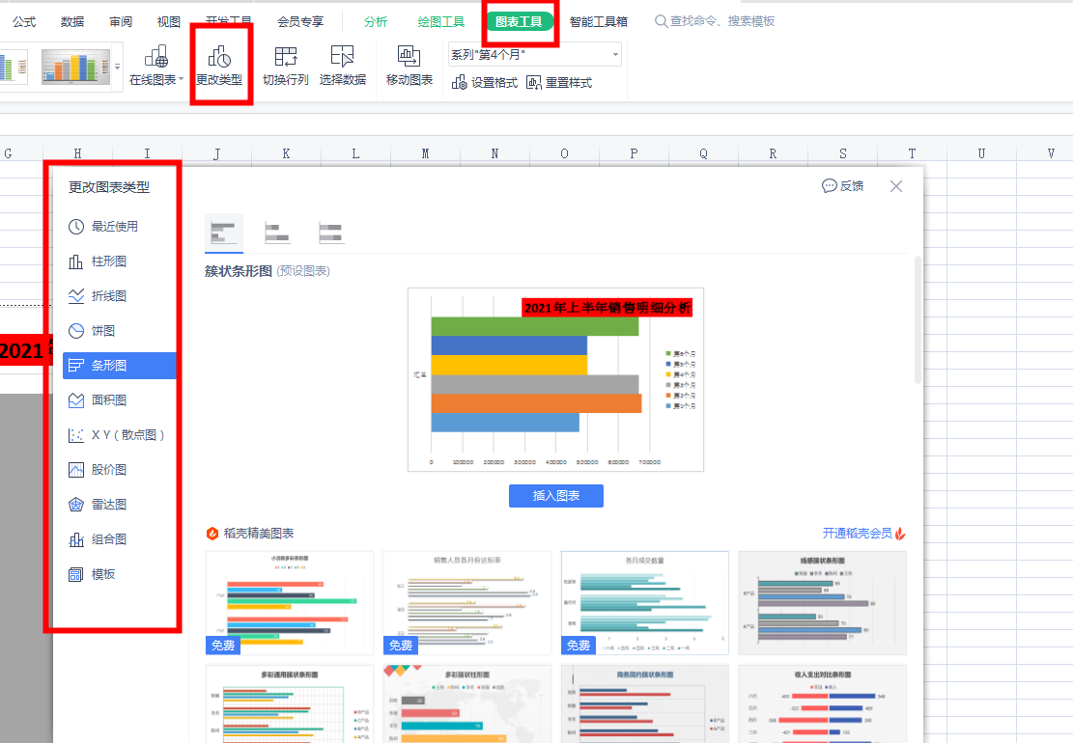Image resolution: width=1073 pixels, height=743 pixels.
Task: Click the 更改类型 chart type icon
Action: click(219, 57)
